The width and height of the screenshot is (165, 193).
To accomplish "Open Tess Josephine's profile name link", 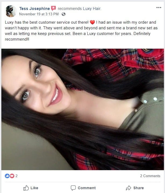I will (x=34, y=9).
